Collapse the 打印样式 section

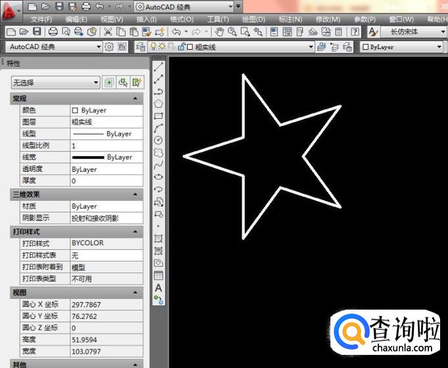[x=135, y=232]
